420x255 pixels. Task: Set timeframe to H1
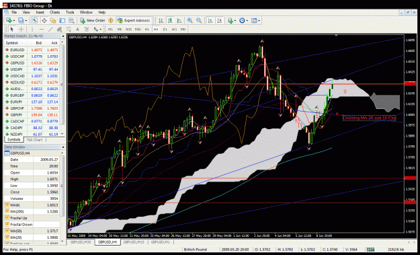click(x=146, y=29)
